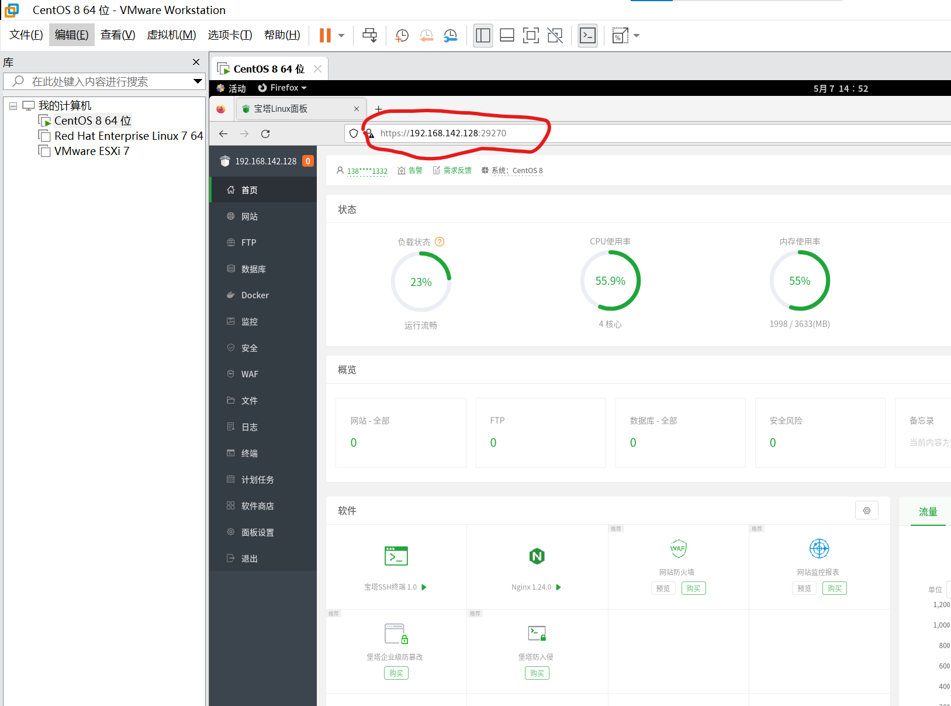Click 购买 under 网站防火墙
Viewport: 951px width, 706px height.
[693, 588]
